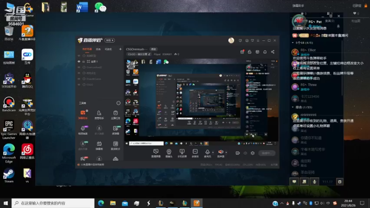The height and width of the screenshot is (208, 370).
Task: Open the taskbar clock showing 20:44
Action: tap(348, 203)
